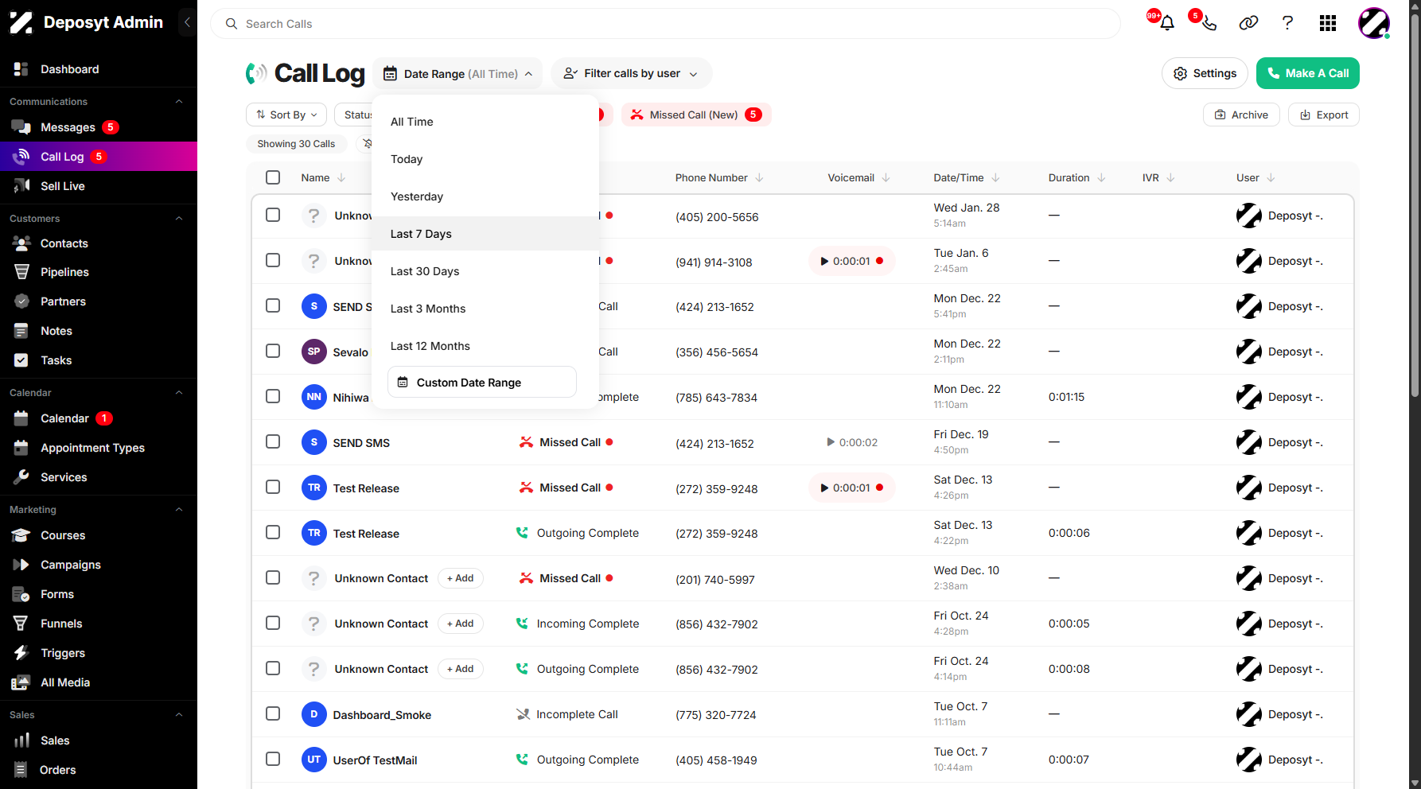Image resolution: width=1421 pixels, height=789 pixels.
Task: Tick the checkbox for (785) 643-7834 row
Action: tap(273, 396)
